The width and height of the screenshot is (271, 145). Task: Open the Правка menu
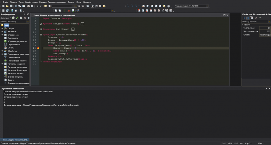click(x=13, y=2)
